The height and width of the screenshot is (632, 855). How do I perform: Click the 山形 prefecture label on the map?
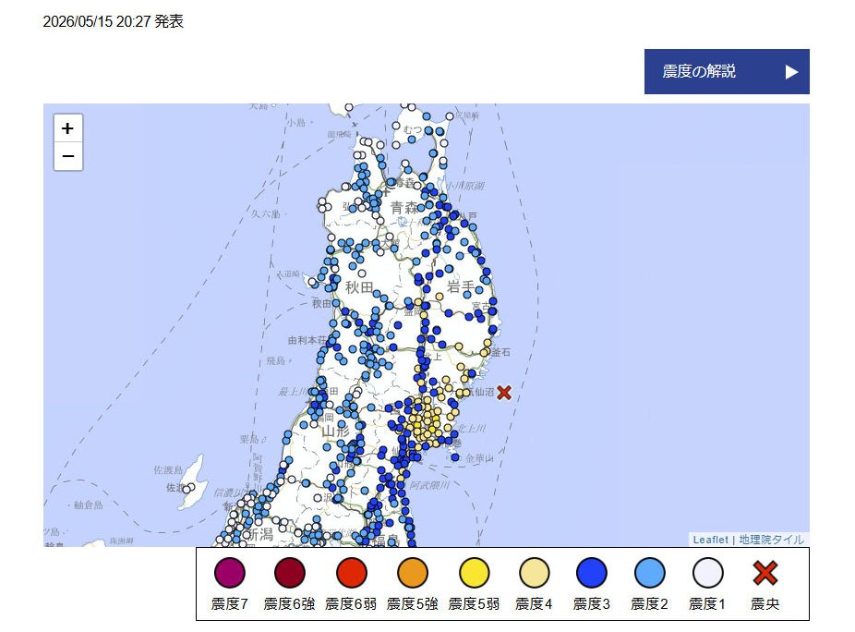[x=335, y=431]
